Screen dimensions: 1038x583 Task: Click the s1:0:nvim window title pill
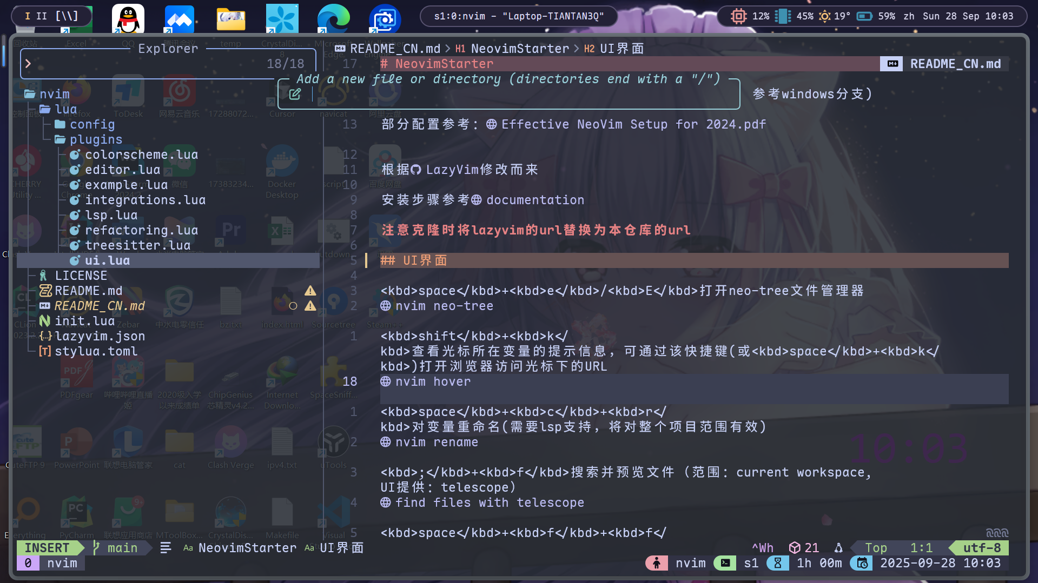pyautogui.click(x=519, y=16)
